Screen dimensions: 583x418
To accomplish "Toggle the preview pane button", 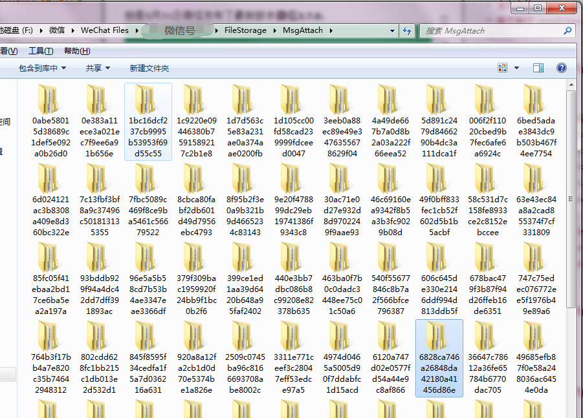I will (x=538, y=68).
